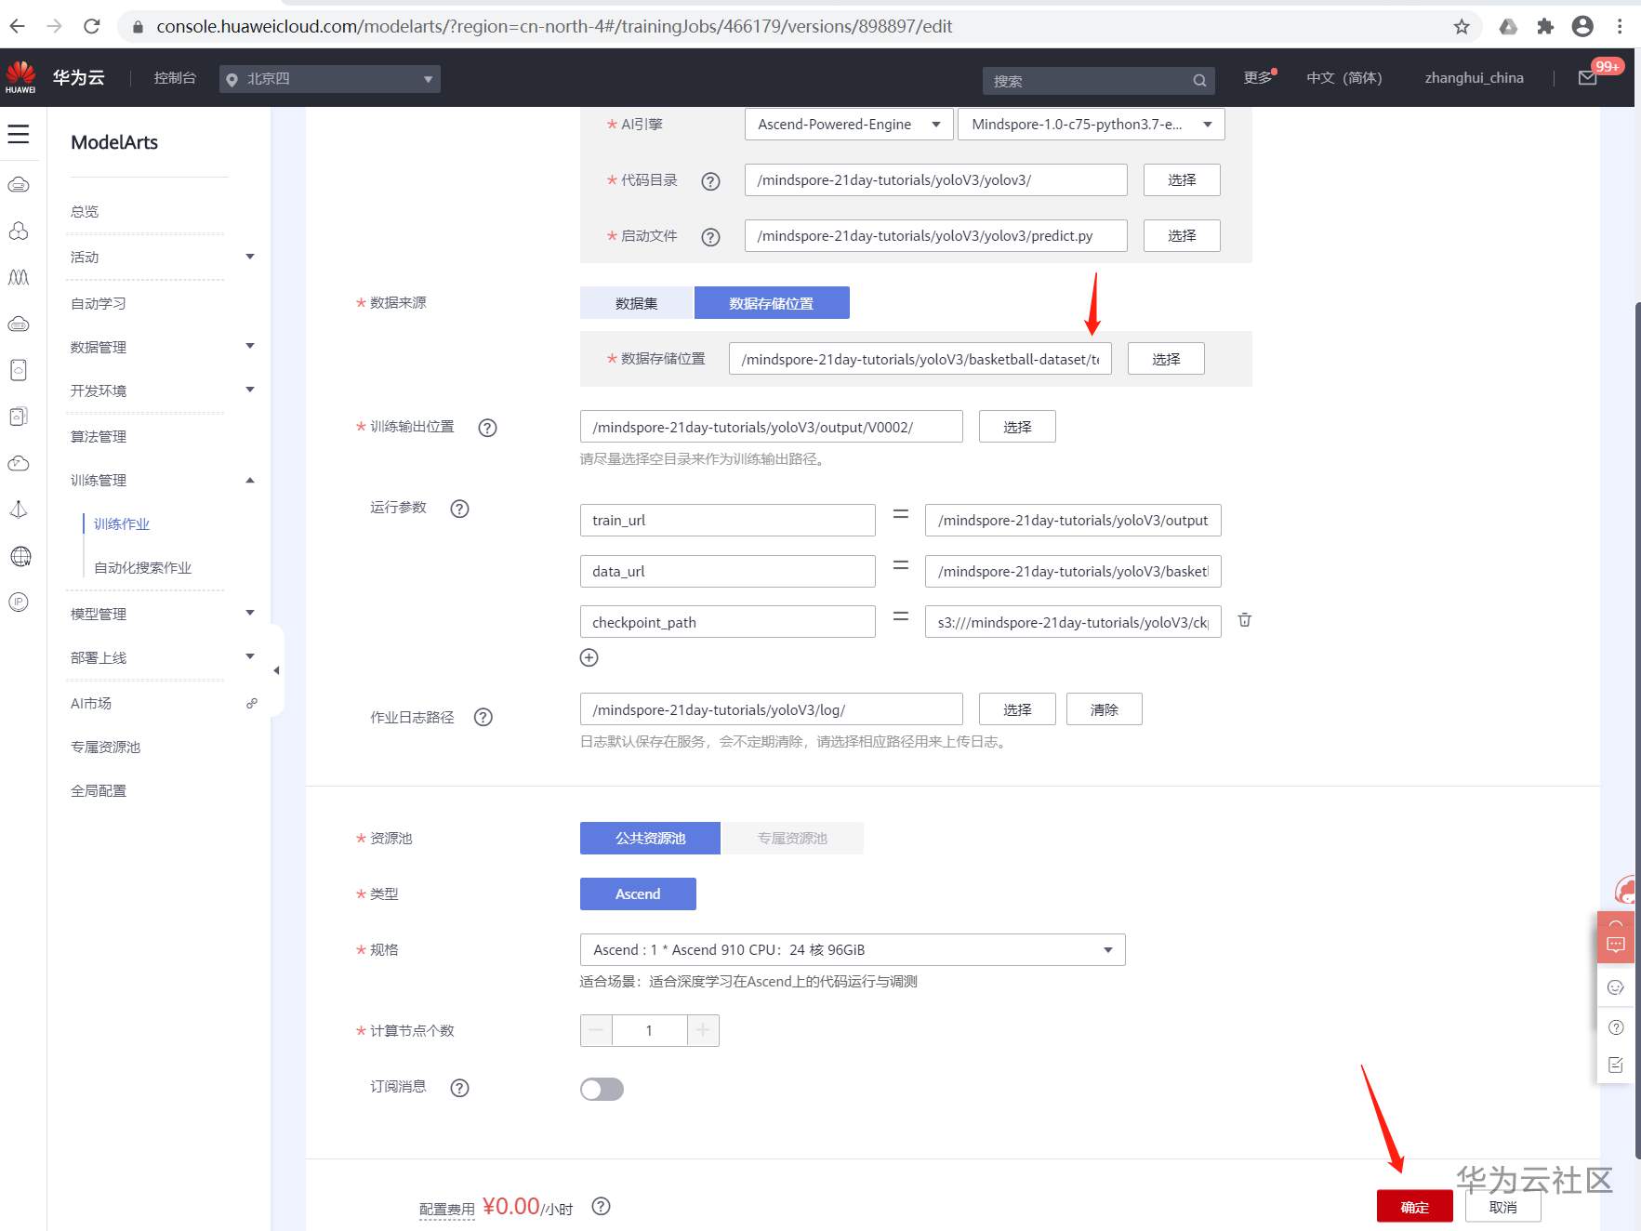The height and width of the screenshot is (1231, 1641).
Task: Click help icon next to 代码目录
Action: [x=710, y=181]
